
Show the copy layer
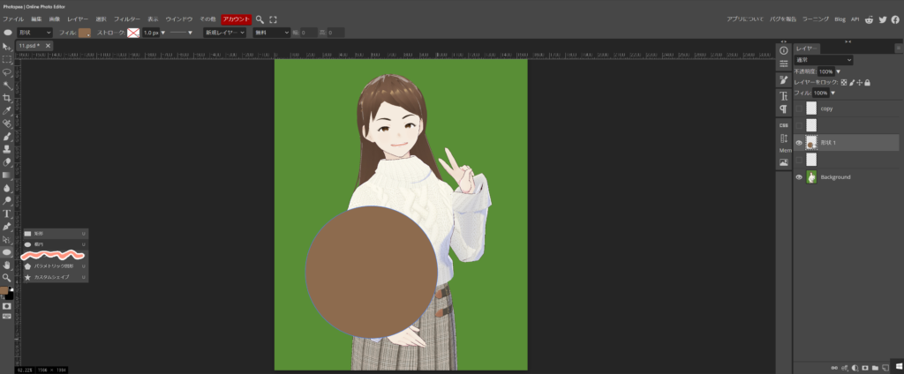(799, 108)
